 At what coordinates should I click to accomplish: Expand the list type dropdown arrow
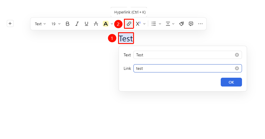click(x=160, y=24)
